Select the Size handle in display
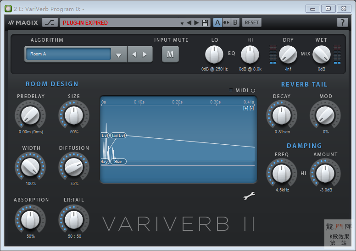This screenshot has height=251, width=356. (x=118, y=161)
